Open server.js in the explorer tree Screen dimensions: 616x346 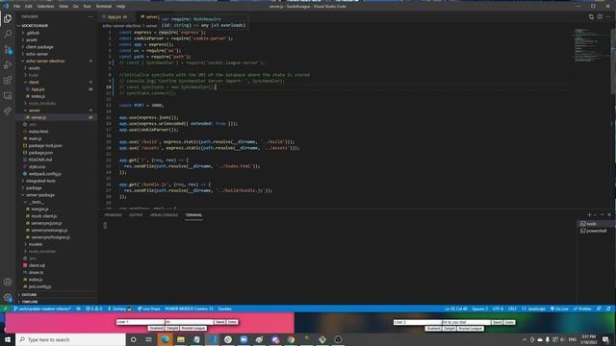coord(38,117)
